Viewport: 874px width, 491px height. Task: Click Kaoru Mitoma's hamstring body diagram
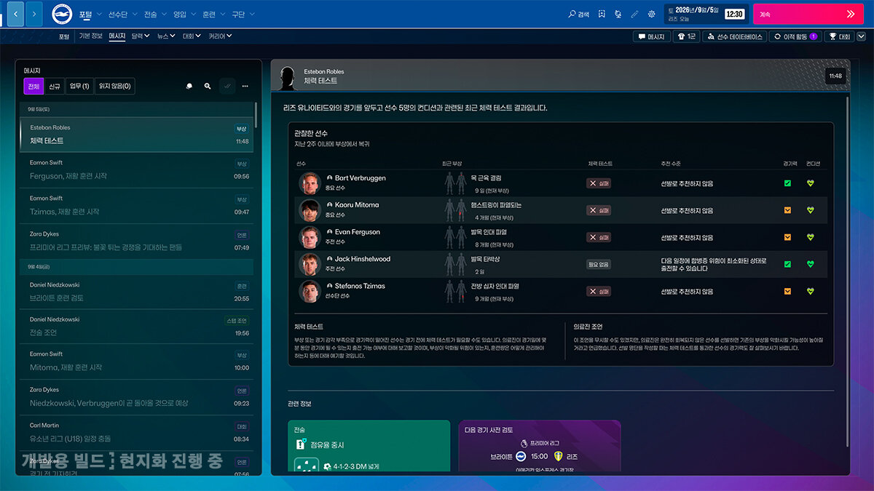(455, 210)
